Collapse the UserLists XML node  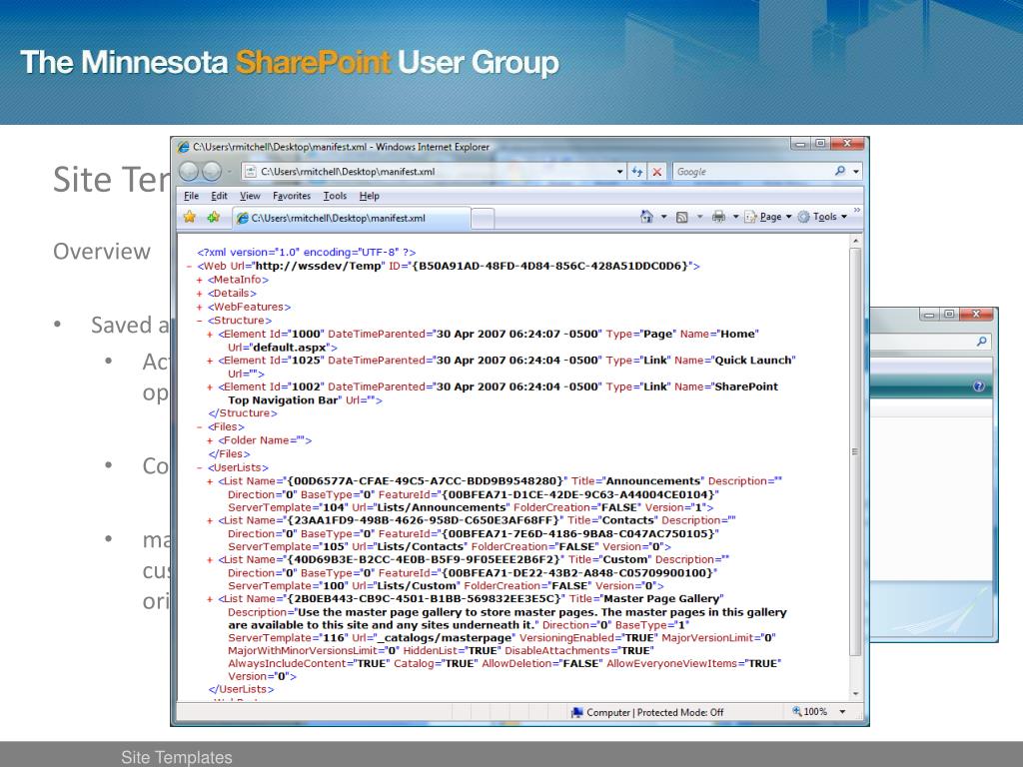point(200,466)
